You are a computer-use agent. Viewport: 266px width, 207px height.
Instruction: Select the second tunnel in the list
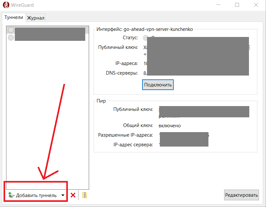(x=50, y=37)
